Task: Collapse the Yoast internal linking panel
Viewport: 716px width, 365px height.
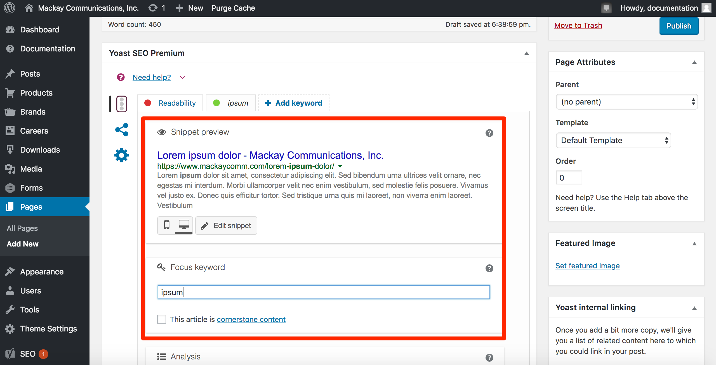Action: coord(694,308)
